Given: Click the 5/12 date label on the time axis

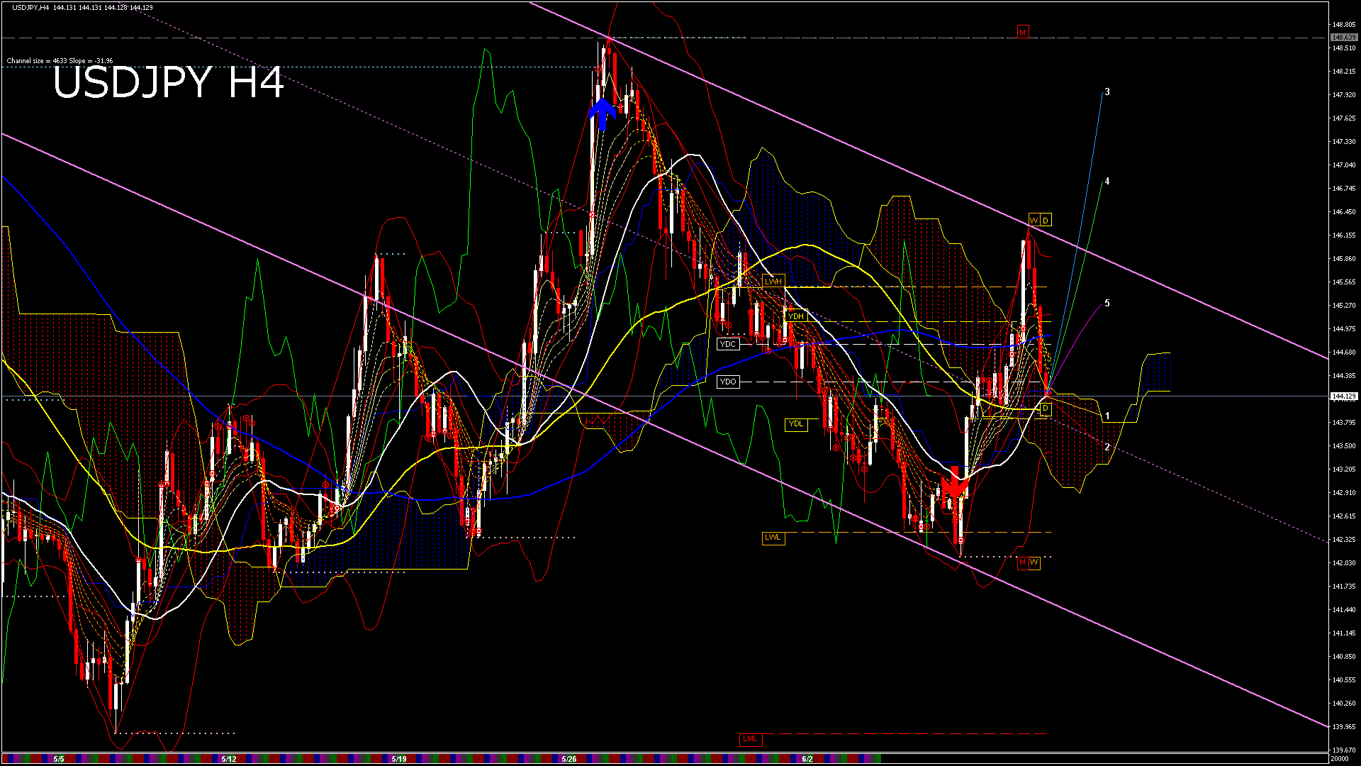Looking at the screenshot, I should coord(228,759).
